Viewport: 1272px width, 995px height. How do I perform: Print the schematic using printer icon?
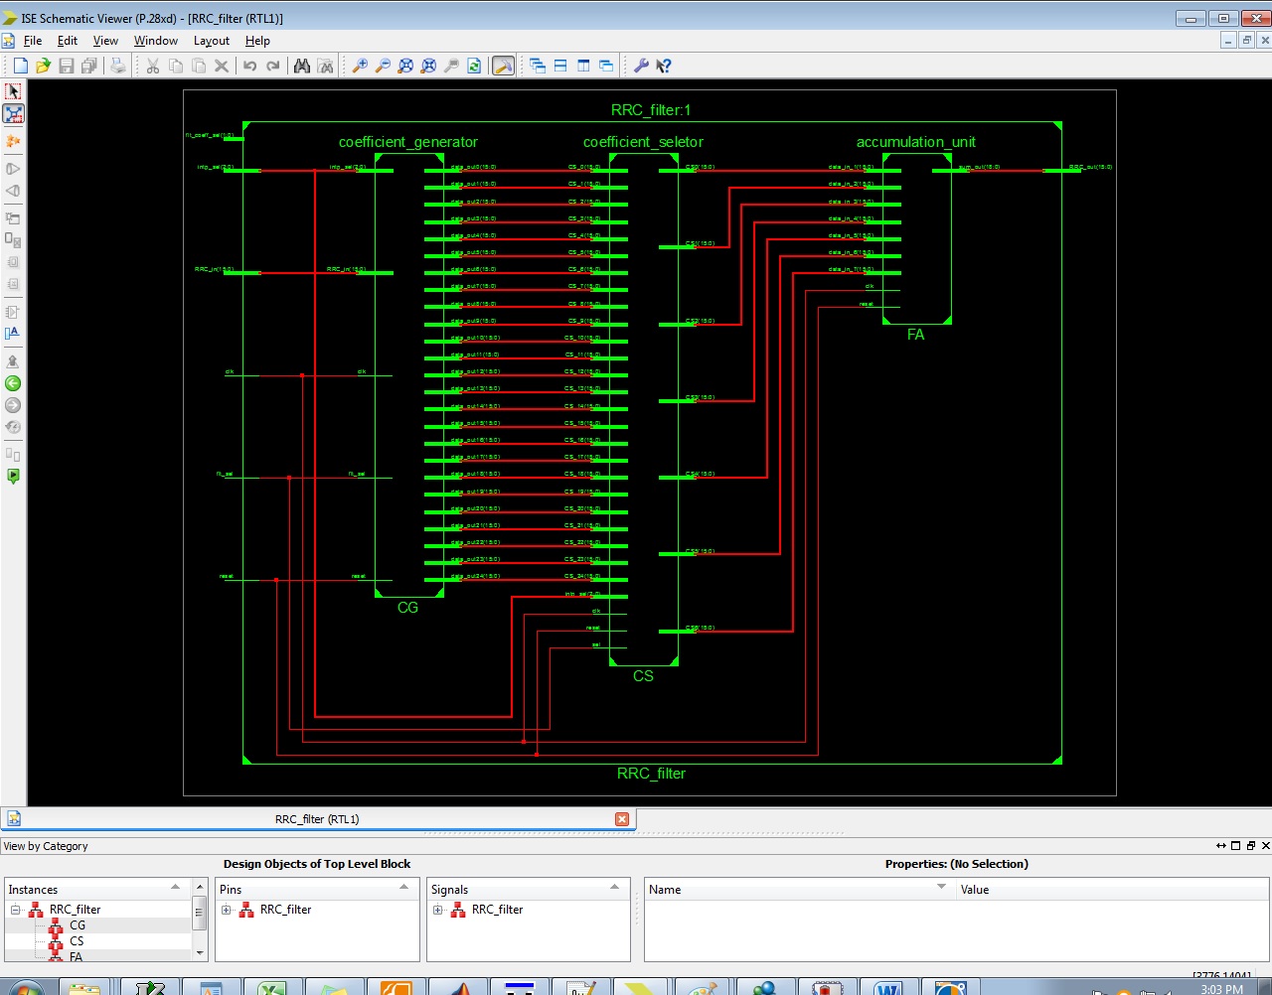(118, 66)
